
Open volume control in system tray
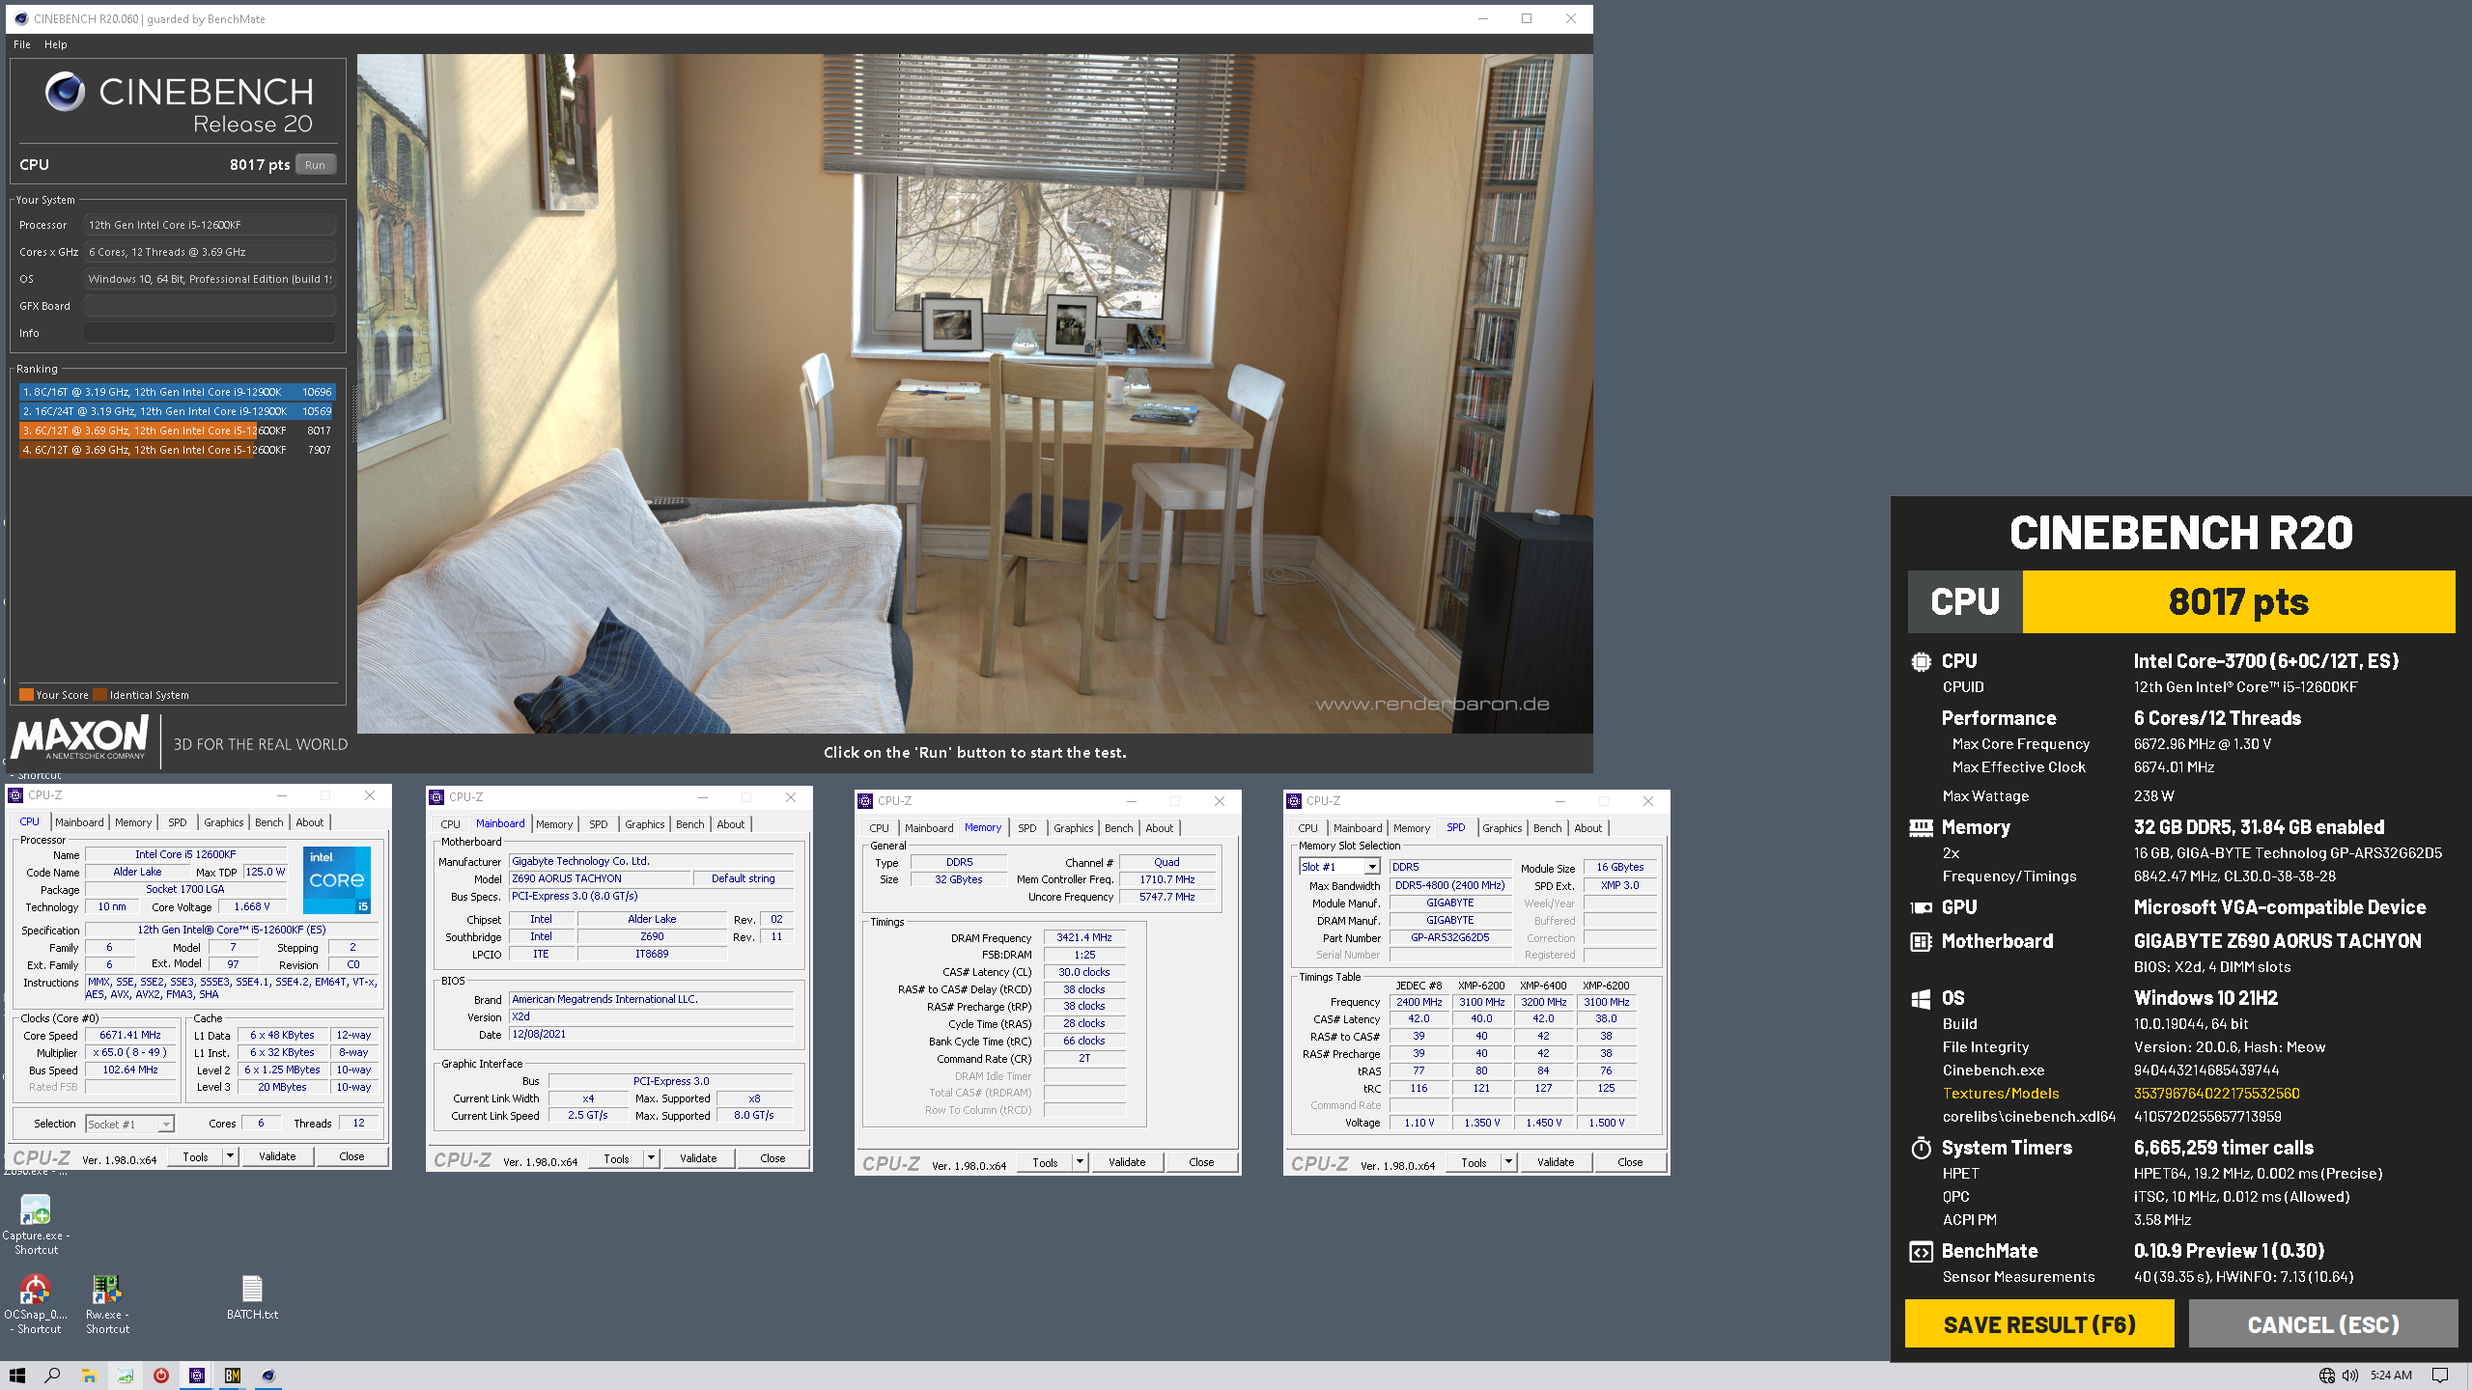2349,1376
